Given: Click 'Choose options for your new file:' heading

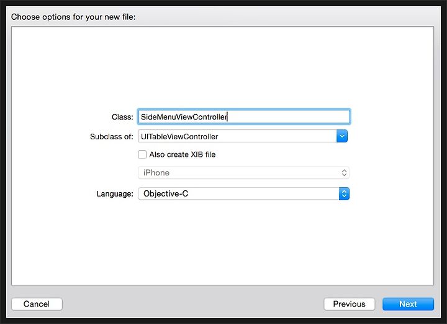Looking at the screenshot, I should click(x=73, y=17).
